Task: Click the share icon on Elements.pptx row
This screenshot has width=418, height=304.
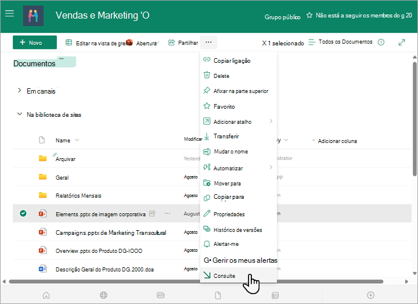Action: click(152, 213)
